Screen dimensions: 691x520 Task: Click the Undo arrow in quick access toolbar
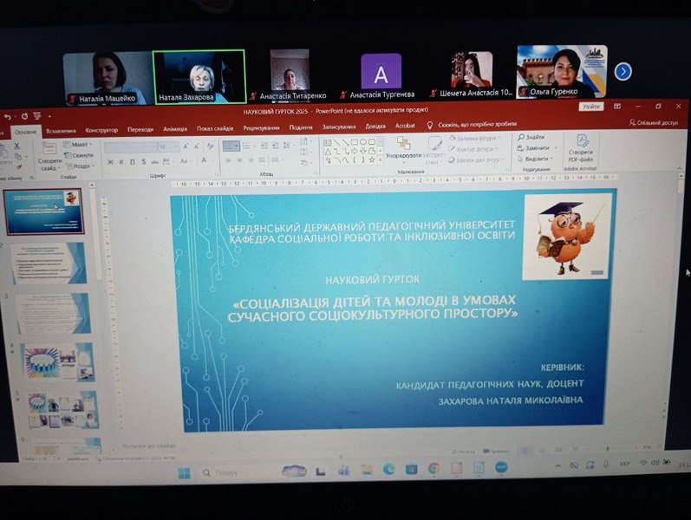click(x=8, y=115)
